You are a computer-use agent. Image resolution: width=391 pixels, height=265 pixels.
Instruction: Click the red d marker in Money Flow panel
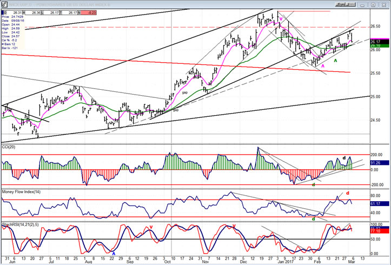click(x=348, y=193)
